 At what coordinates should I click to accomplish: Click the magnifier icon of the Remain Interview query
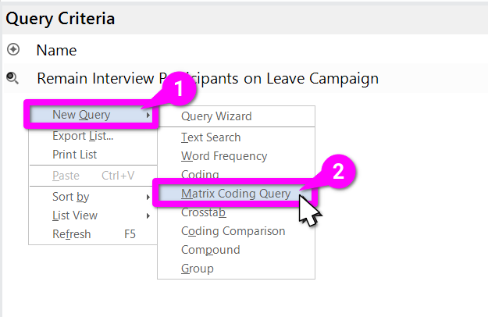pyautogui.click(x=12, y=78)
